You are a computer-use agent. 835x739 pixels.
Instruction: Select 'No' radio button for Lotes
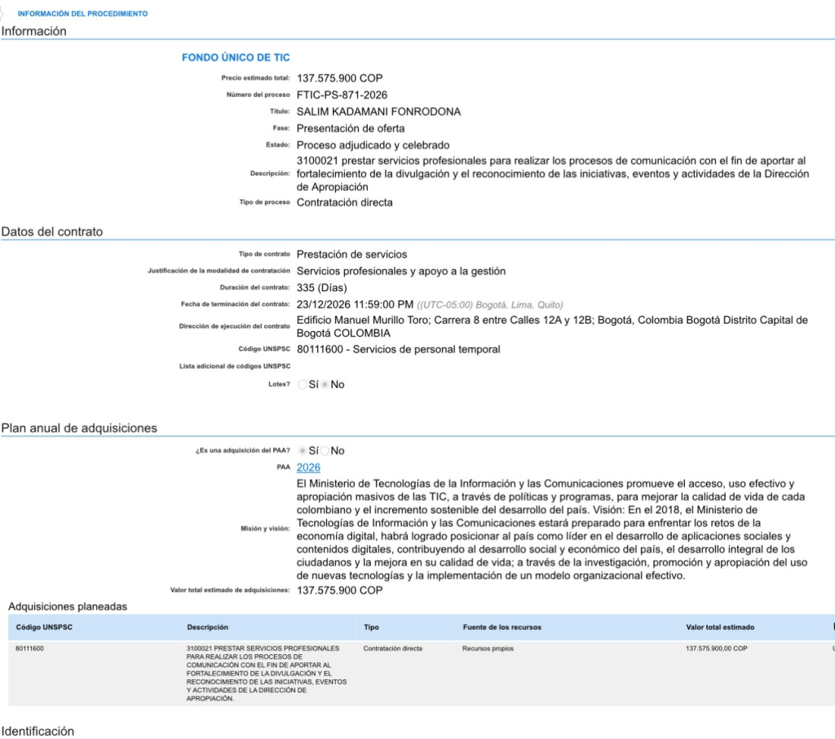(x=325, y=384)
